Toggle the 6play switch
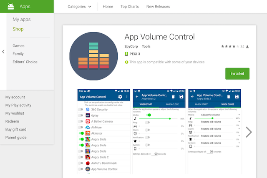The image size is (267, 178). (x=81, y=115)
